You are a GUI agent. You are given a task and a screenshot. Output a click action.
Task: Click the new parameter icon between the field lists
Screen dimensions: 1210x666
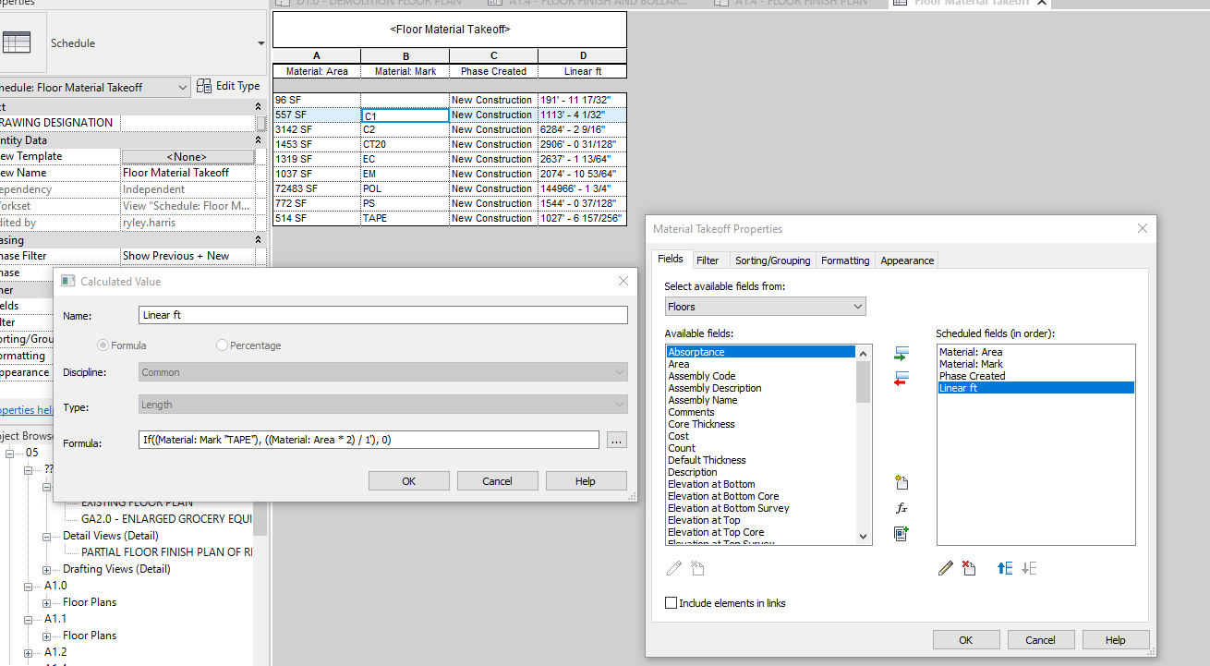(901, 483)
